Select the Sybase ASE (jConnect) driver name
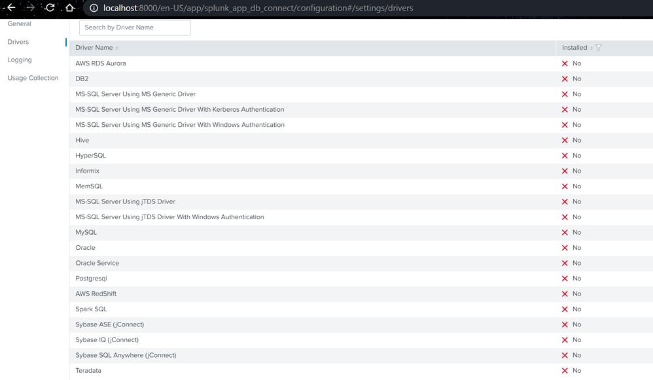The width and height of the screenshot is (653, 380). [x=109, y=324]
